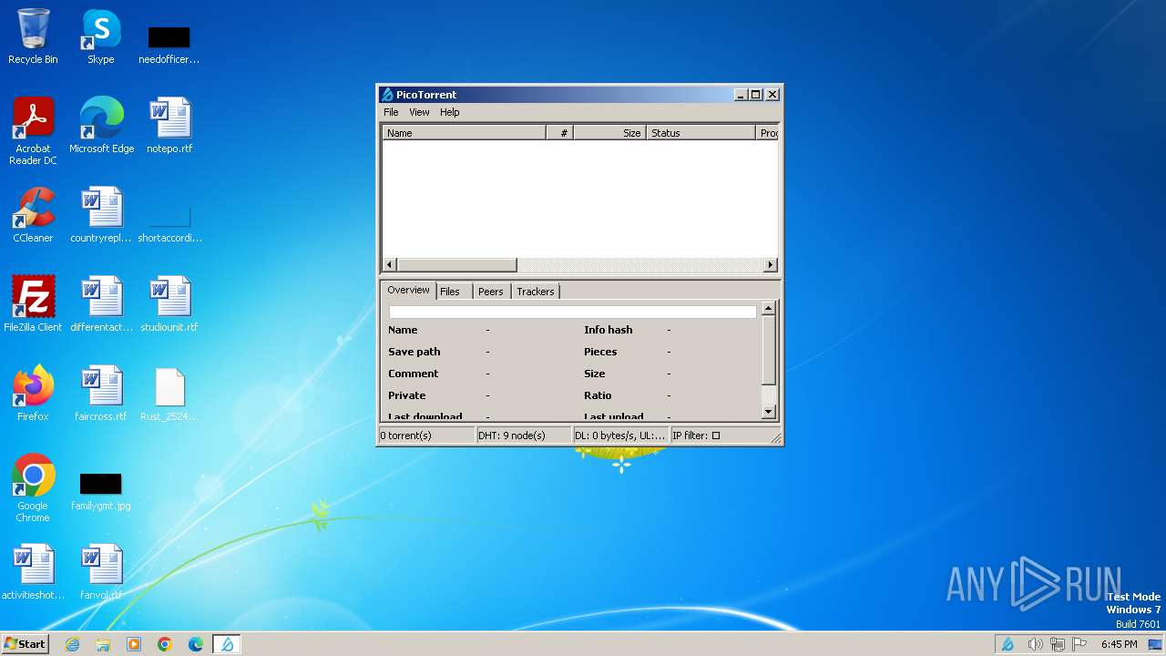Click PicoTorrent taskbar button
1166x656 pixels.
tap(227, 644)
